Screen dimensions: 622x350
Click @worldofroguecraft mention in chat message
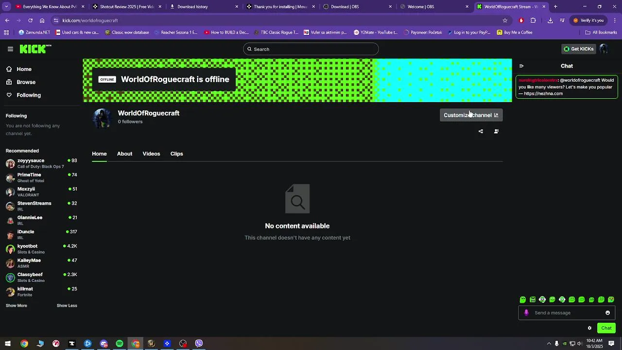(580, 80)
